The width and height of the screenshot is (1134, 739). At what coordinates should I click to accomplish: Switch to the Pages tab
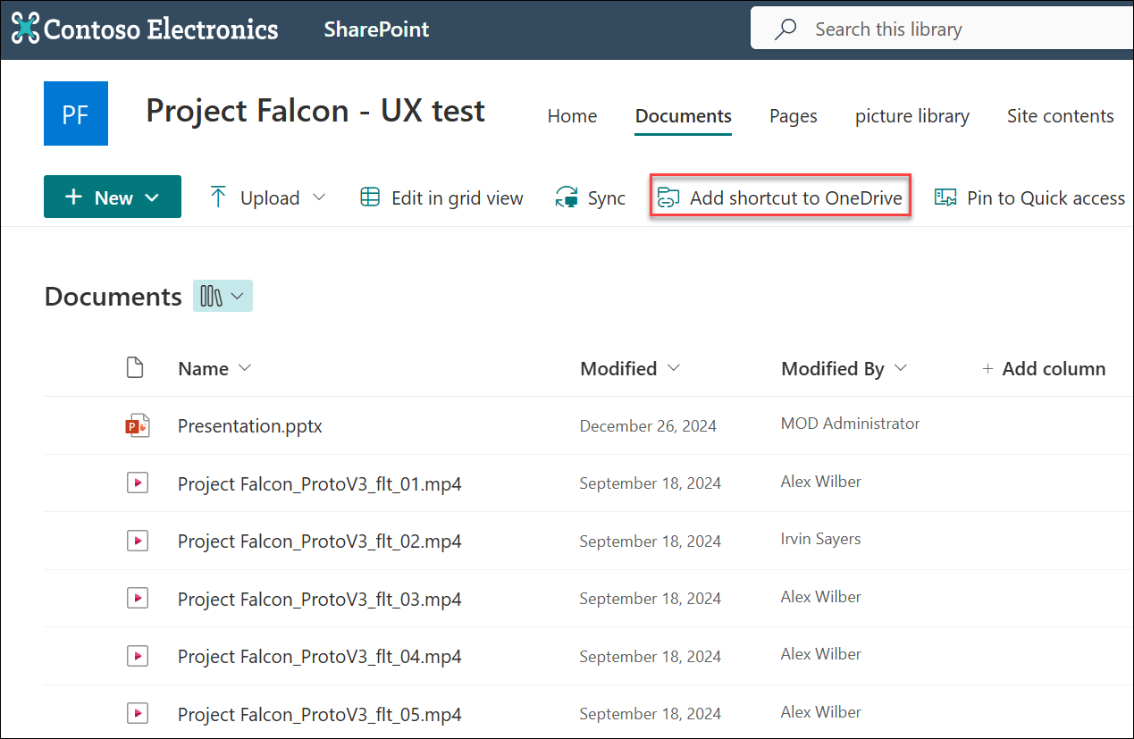coord(793,115)
